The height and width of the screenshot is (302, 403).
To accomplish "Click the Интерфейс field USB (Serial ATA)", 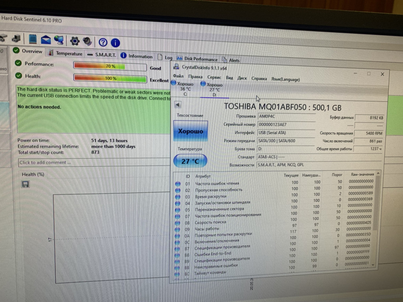I will coord(286,133).
